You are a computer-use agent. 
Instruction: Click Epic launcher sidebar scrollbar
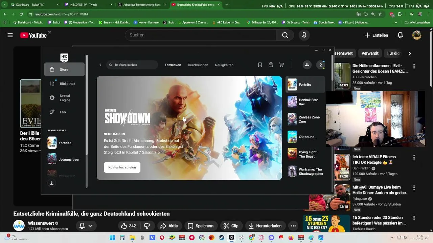point(87,105)
